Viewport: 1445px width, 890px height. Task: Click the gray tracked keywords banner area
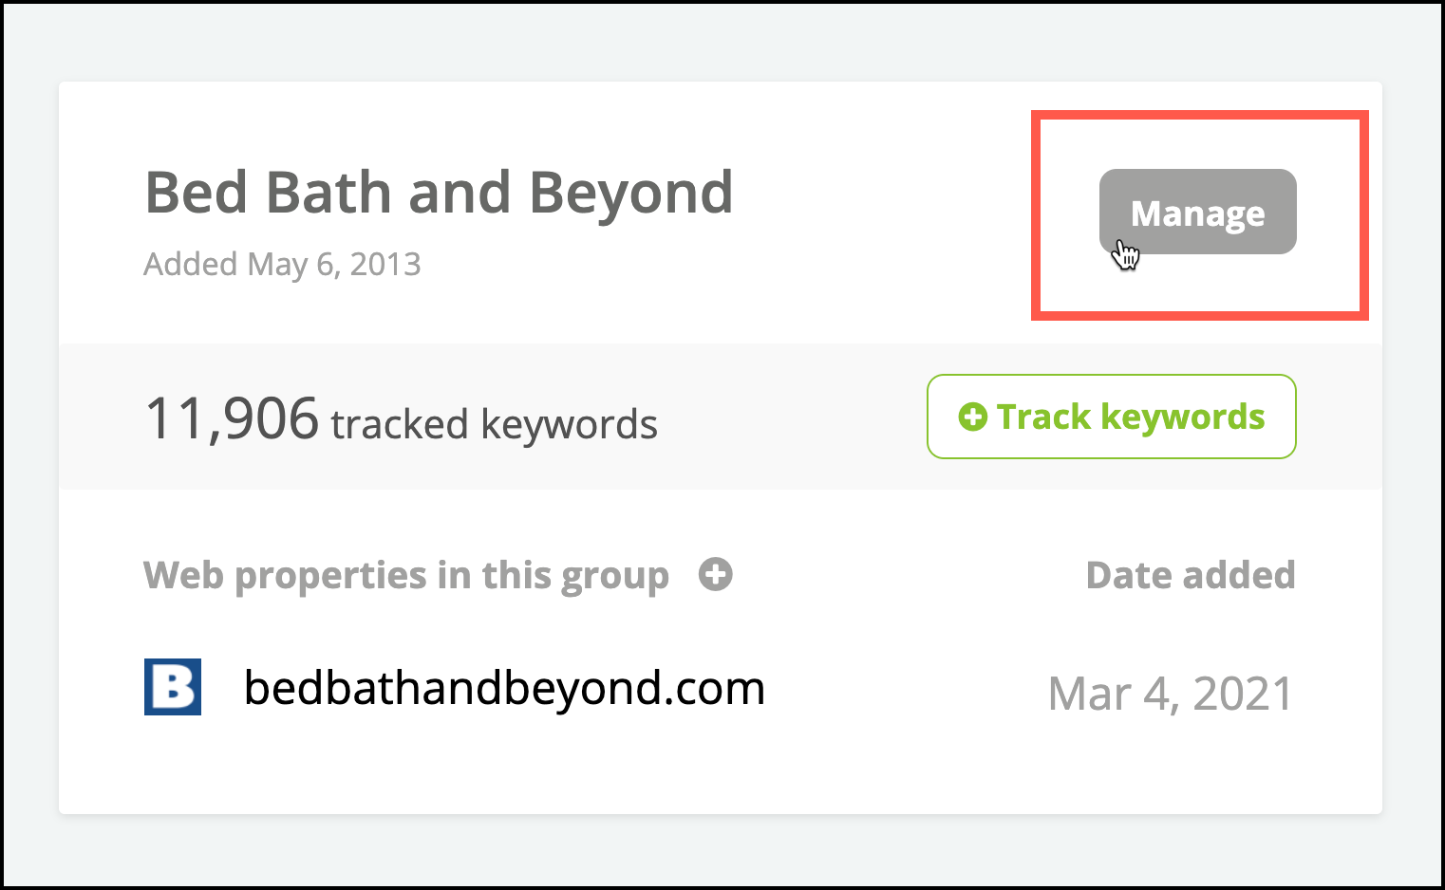pos(721,417)
